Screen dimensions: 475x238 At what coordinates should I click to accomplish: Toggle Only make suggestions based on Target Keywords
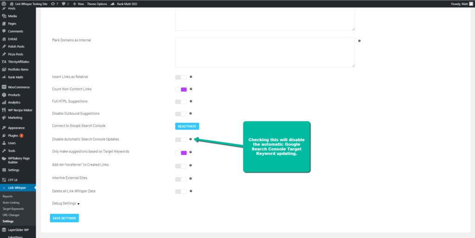pos(181,153)
